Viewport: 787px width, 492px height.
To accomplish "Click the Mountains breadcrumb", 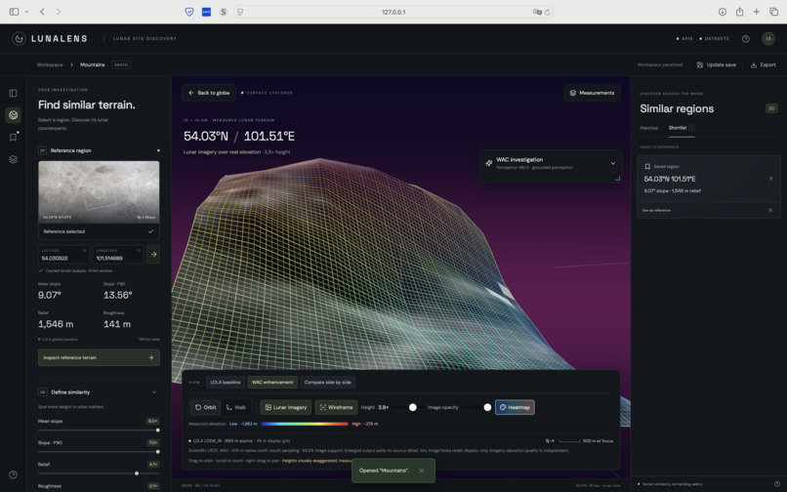I will click(93, 64).
